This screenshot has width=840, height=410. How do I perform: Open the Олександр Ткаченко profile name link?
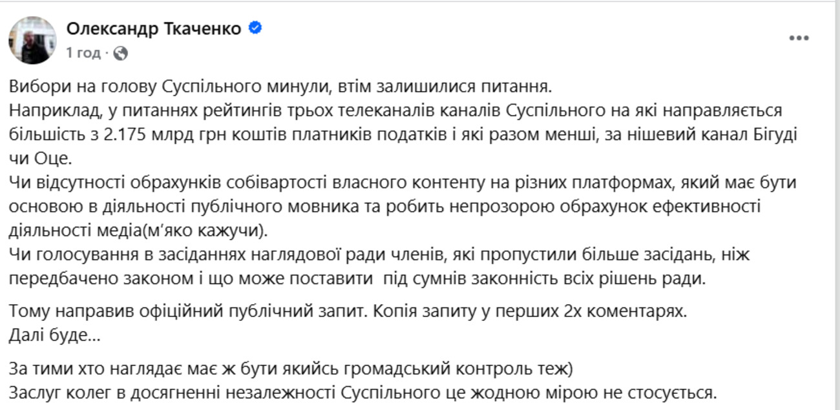point(154,29)
